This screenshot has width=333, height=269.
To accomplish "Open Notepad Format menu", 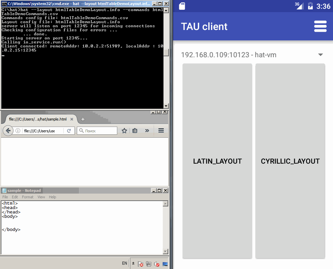I will tap(28, 197).
